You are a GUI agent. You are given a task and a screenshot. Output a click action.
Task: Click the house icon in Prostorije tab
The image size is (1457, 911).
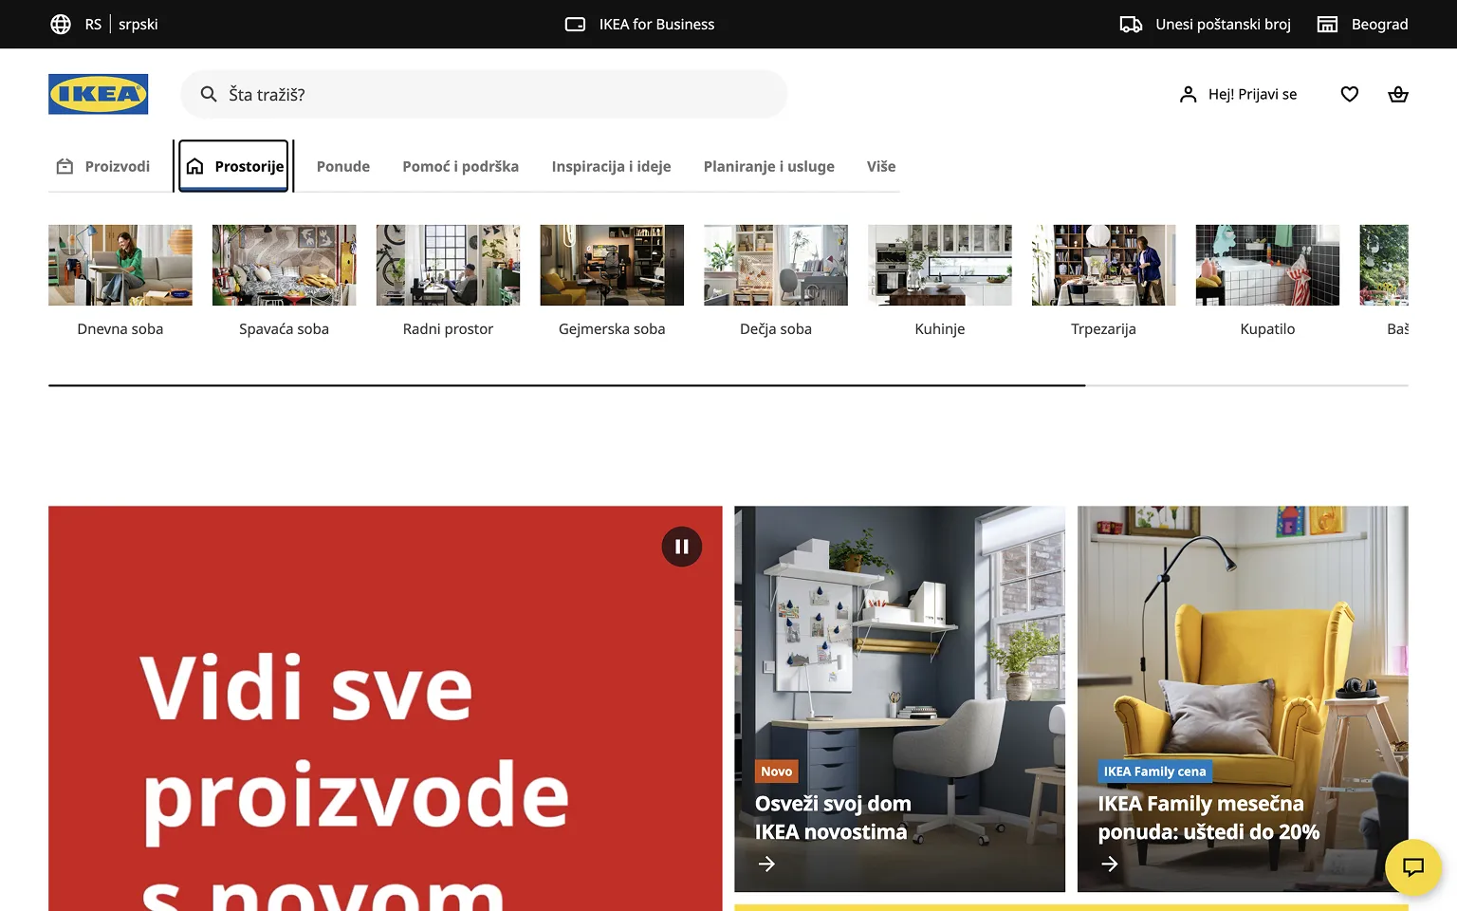(x=195, y=166)
